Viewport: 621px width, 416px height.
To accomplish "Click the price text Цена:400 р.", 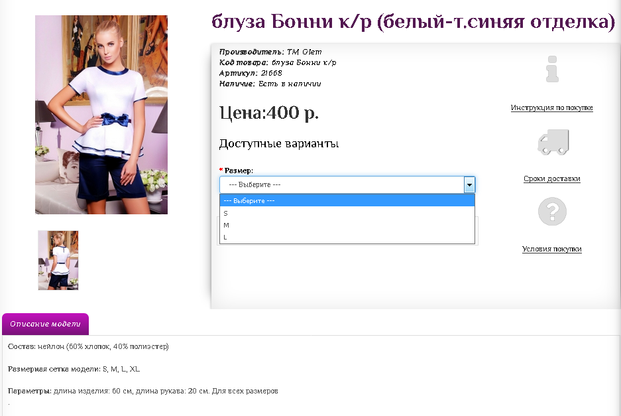I will tap(269, 113).
